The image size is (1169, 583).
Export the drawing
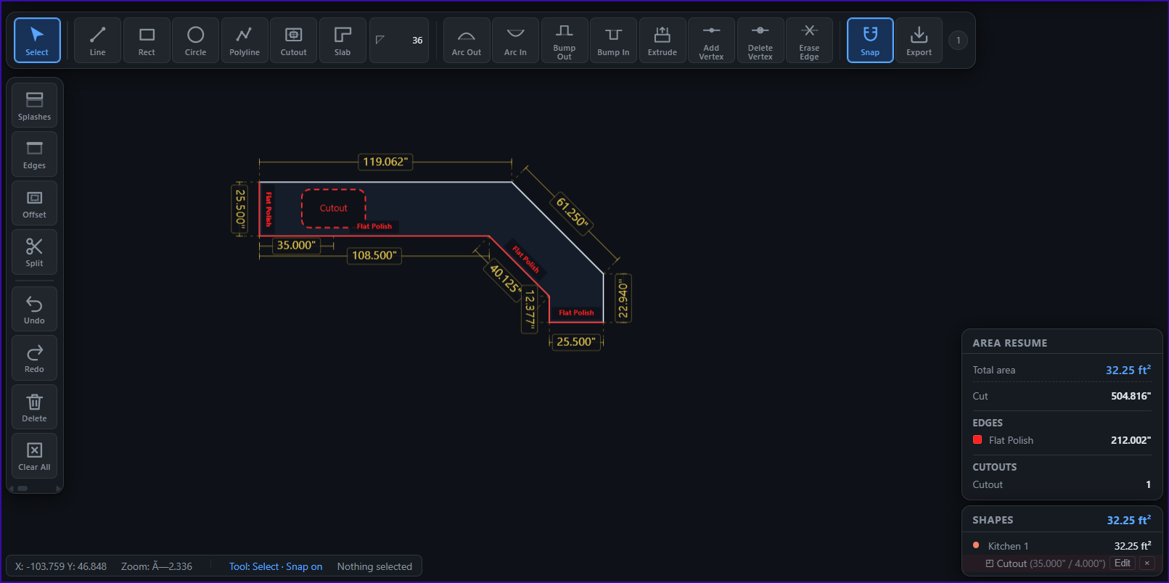(919, 41)
